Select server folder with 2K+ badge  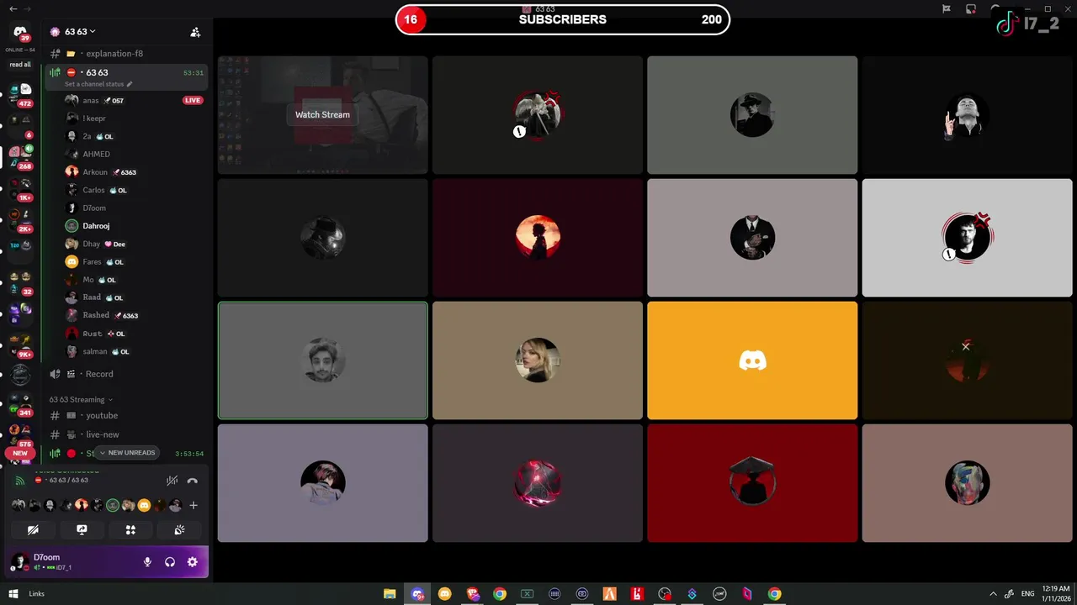21,220
